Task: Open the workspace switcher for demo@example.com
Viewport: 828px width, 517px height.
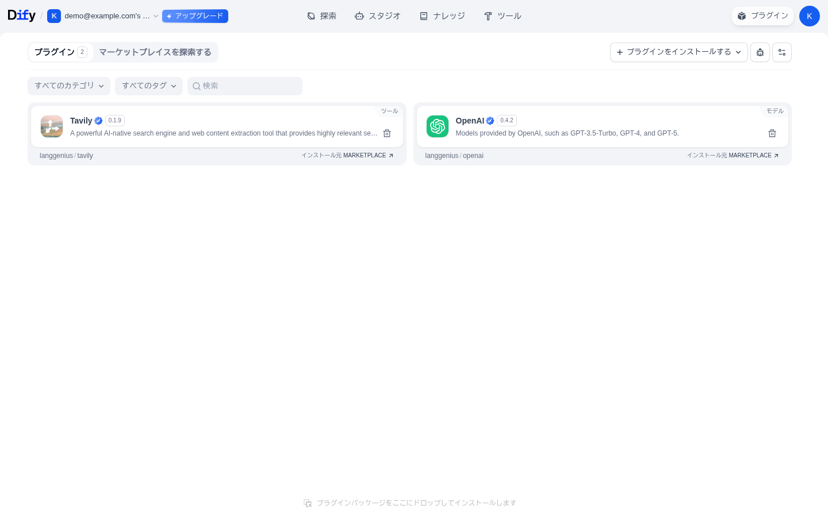Action: [x=103, y=16]
